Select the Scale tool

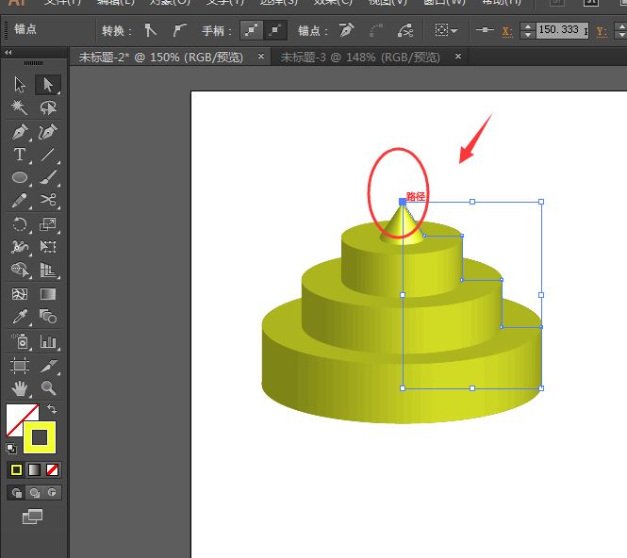tap(48, 224)
